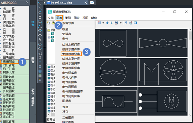Open dropdown arrow next to layout grid icon
Image resolution: width=193 pixels, height=123 pixels.
103,23
